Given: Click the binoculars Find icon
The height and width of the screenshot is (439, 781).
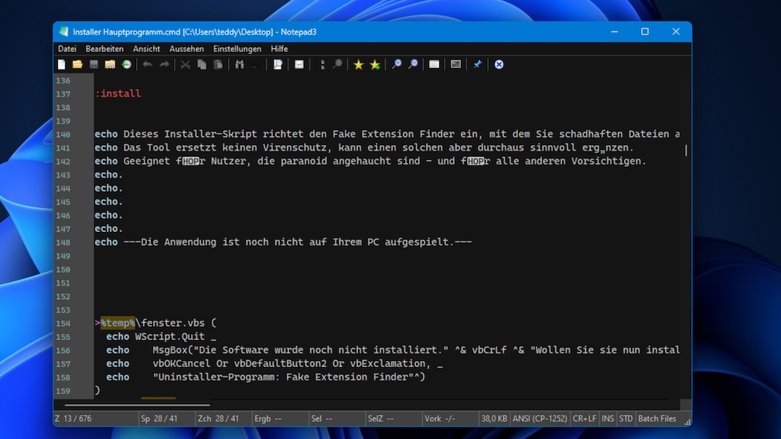Looking at the screenshot, I should [x=240, y=64].
